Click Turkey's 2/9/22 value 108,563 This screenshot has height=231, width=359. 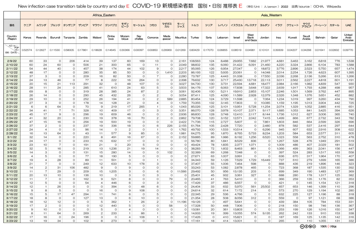click(195, 61)
